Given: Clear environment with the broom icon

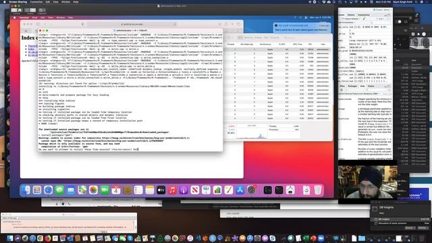Looking at the screenshot, I should pyautogui.click(x=364, y=19).
